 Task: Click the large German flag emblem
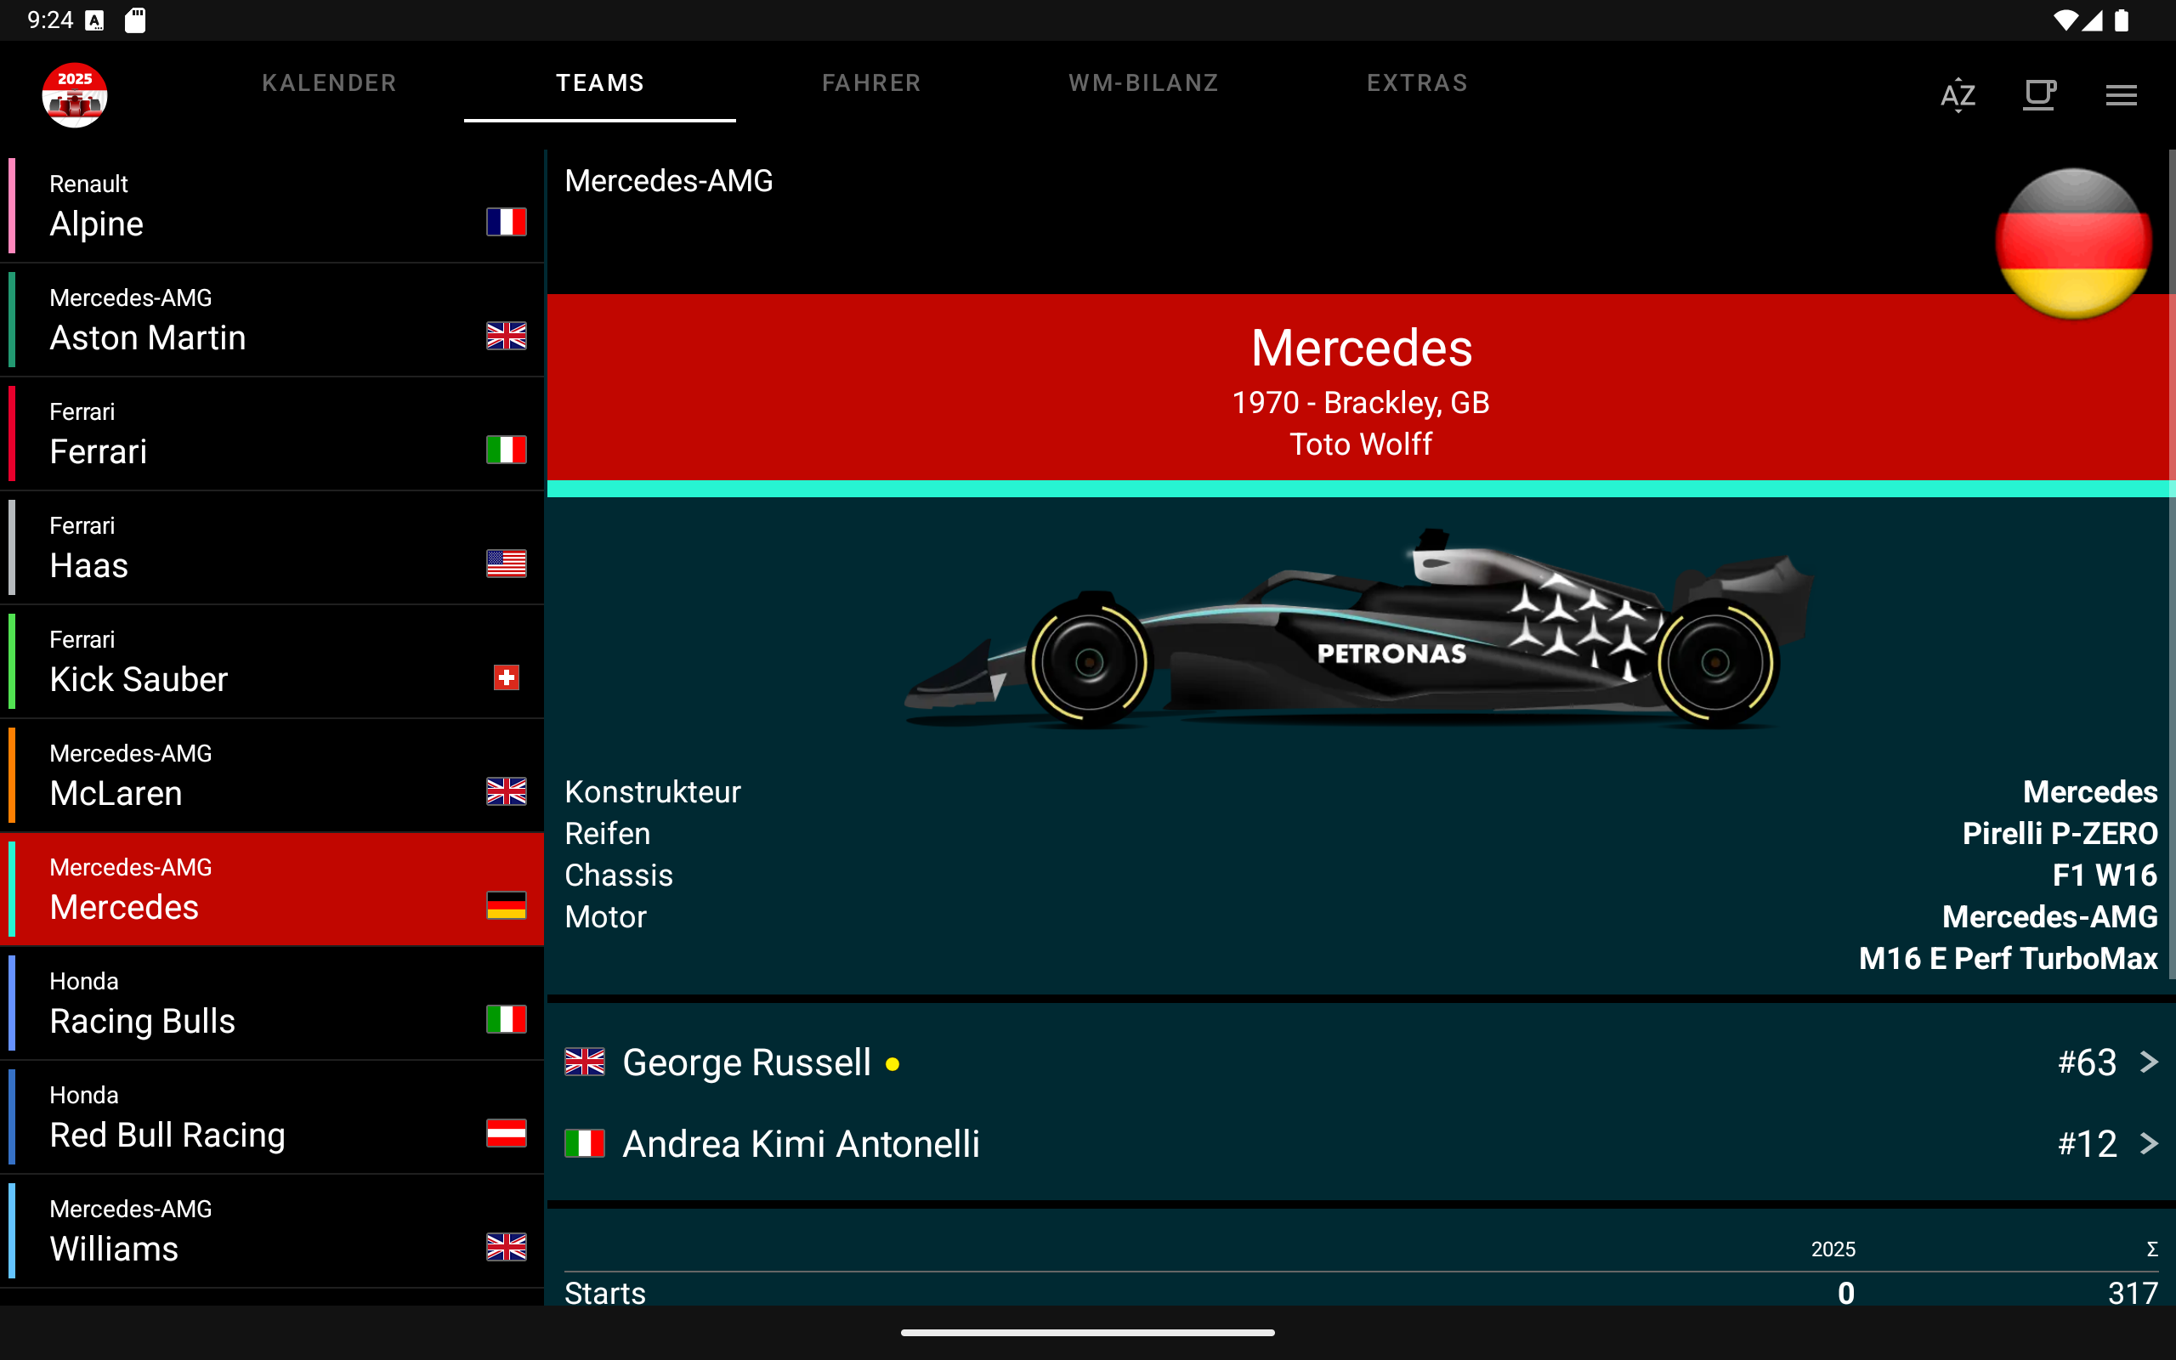click(x=2072, y=243)
